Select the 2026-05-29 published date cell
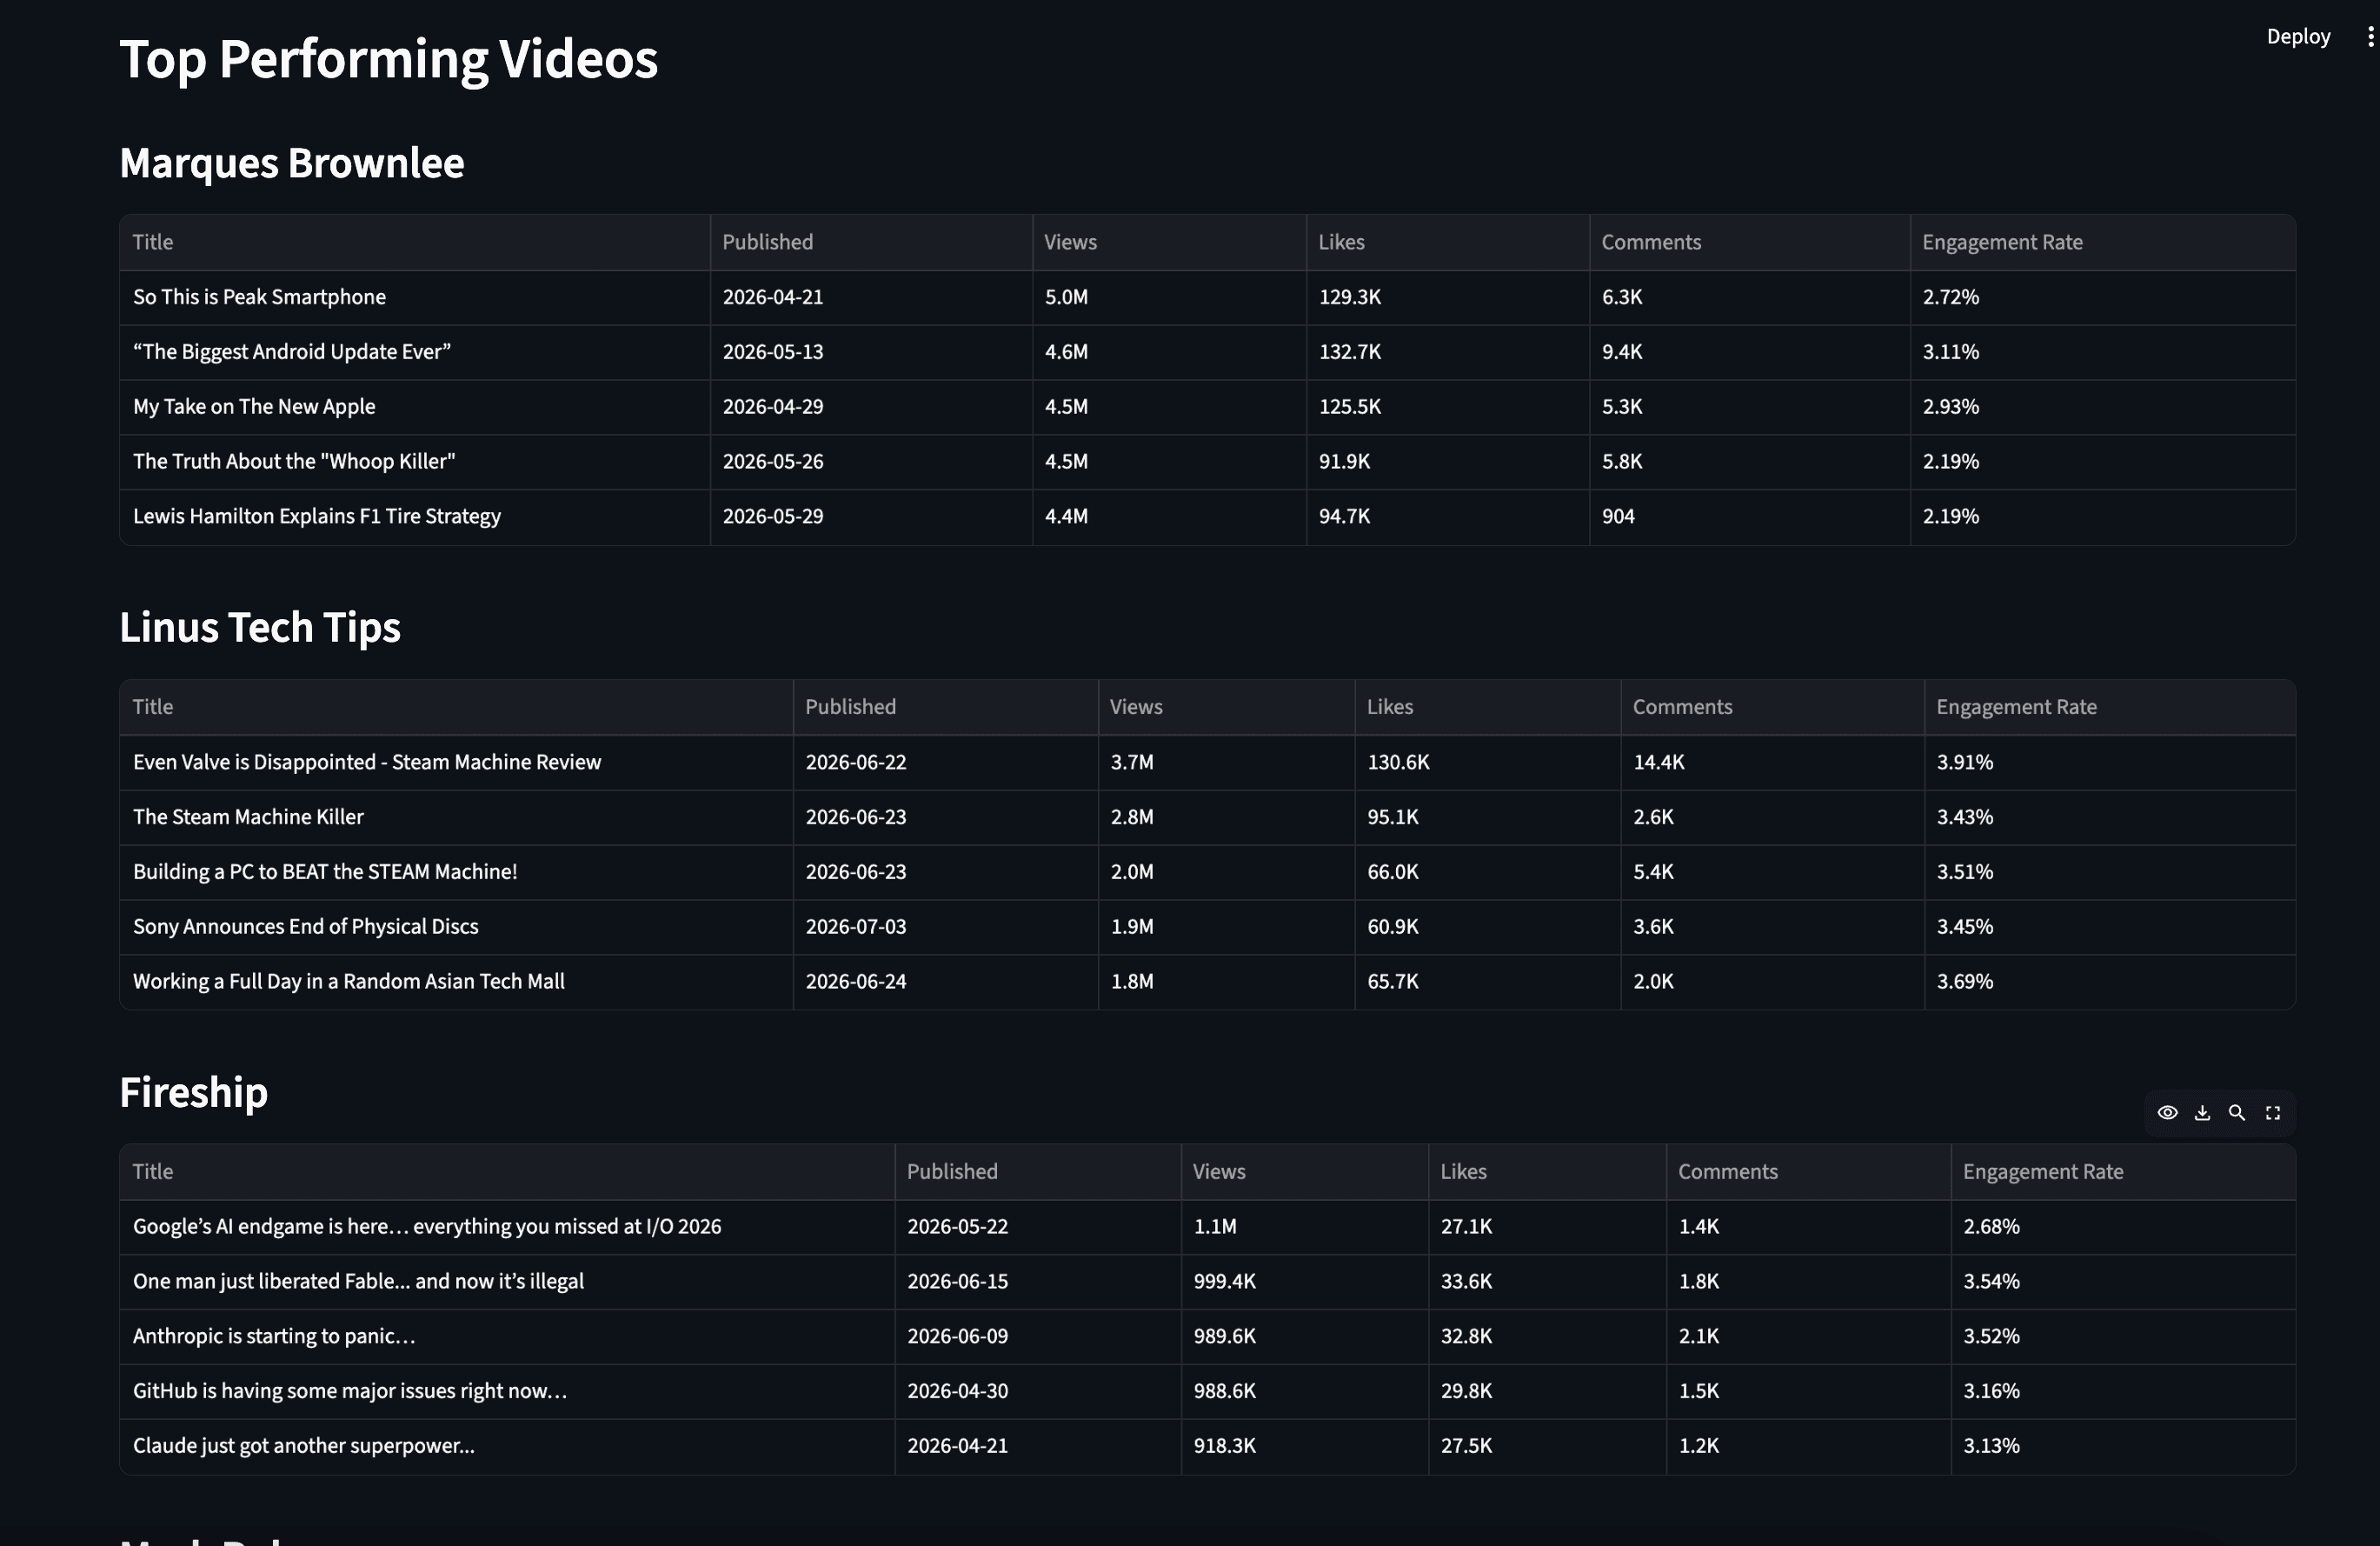 point(871,517)
